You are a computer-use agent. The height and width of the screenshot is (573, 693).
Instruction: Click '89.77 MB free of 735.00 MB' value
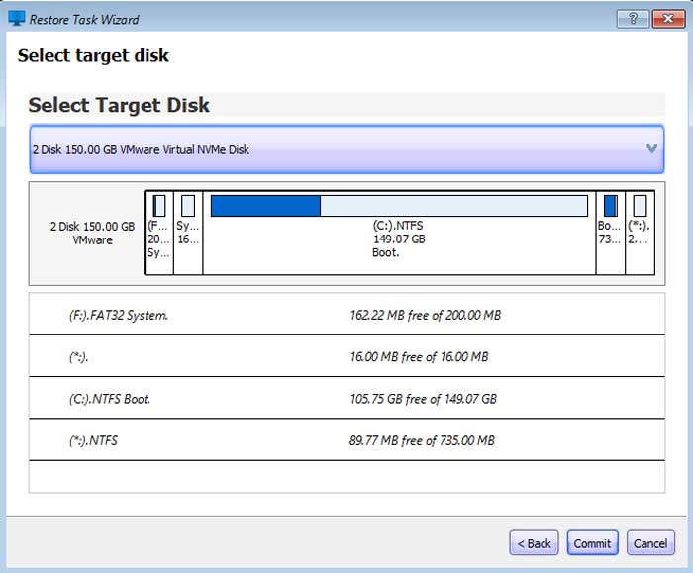point(422,441)
